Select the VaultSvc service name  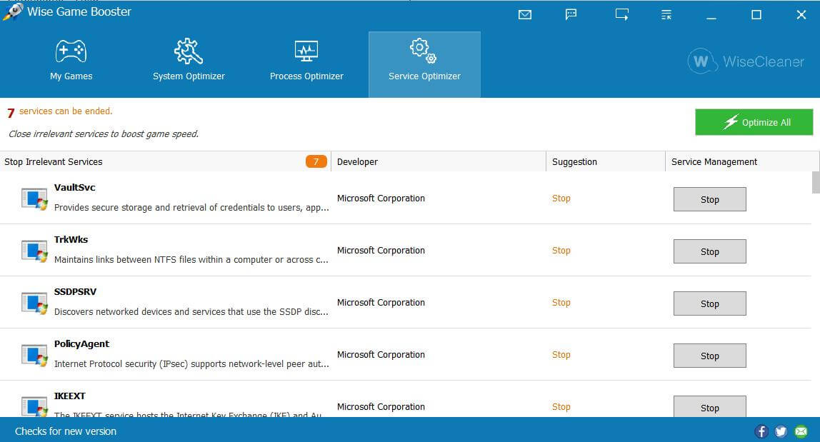coord(75,187)
